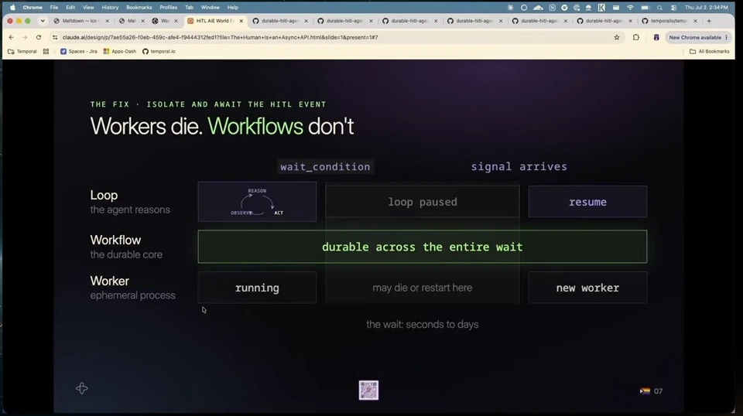Open a new tab with plus button
This screenshot has width=743, height=416.
[x=709, y=21]
